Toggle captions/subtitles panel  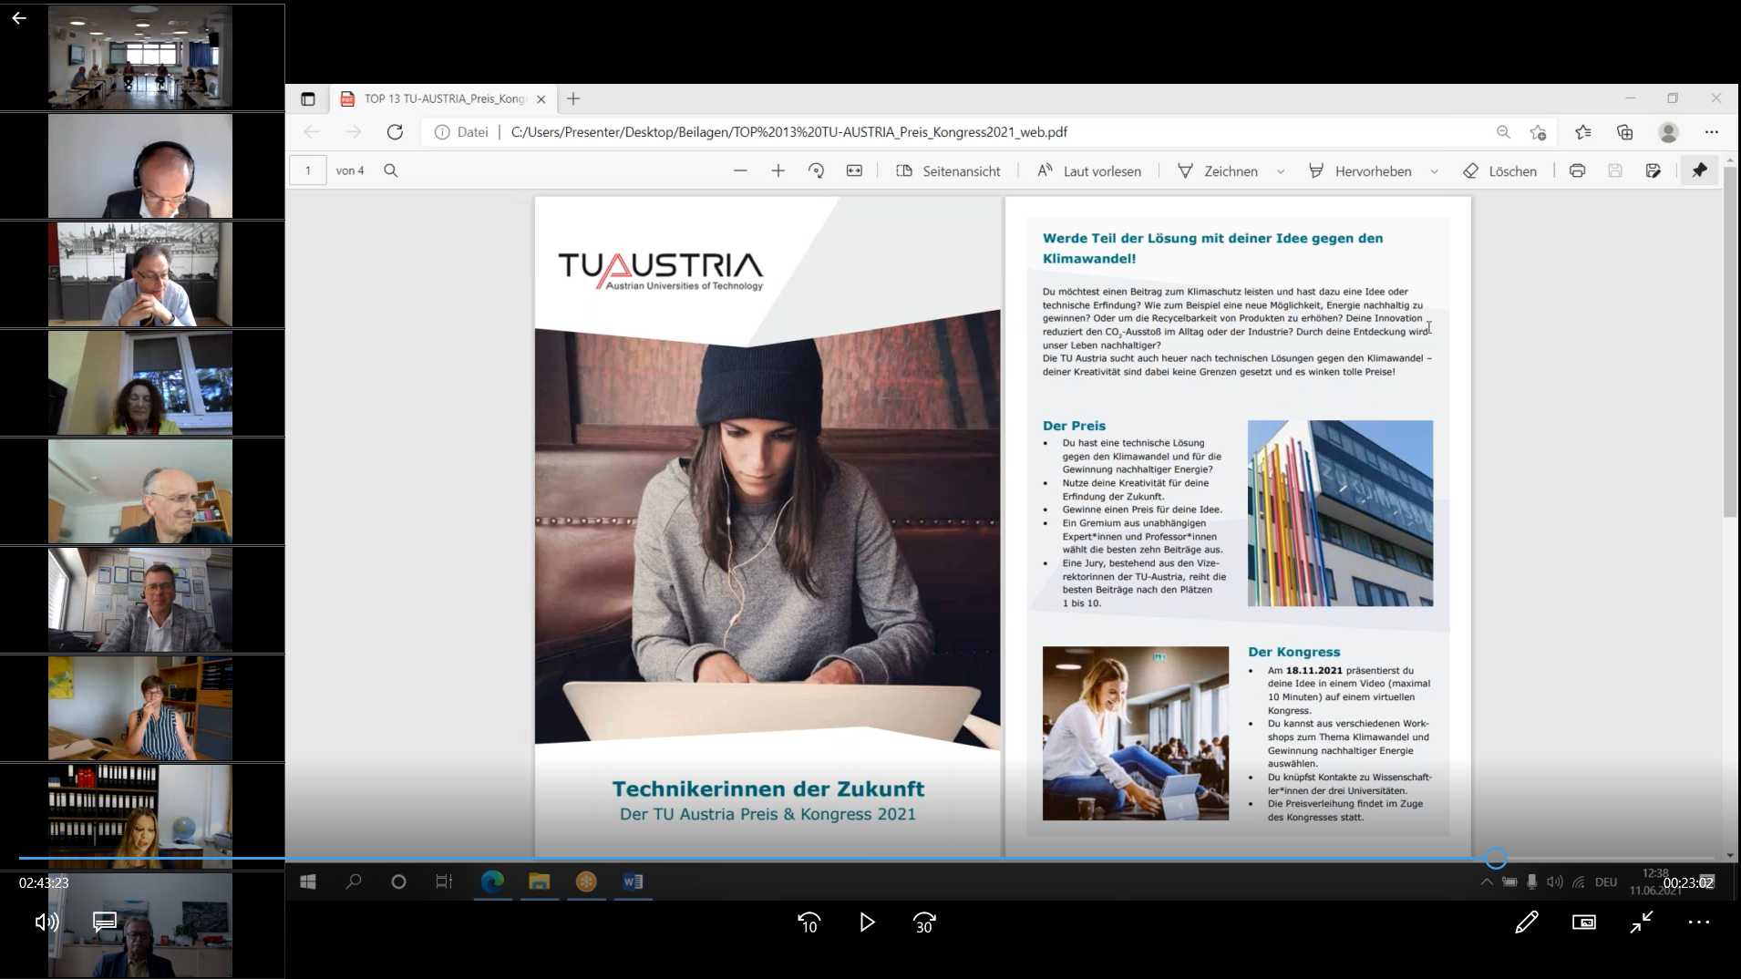(105, 922)
